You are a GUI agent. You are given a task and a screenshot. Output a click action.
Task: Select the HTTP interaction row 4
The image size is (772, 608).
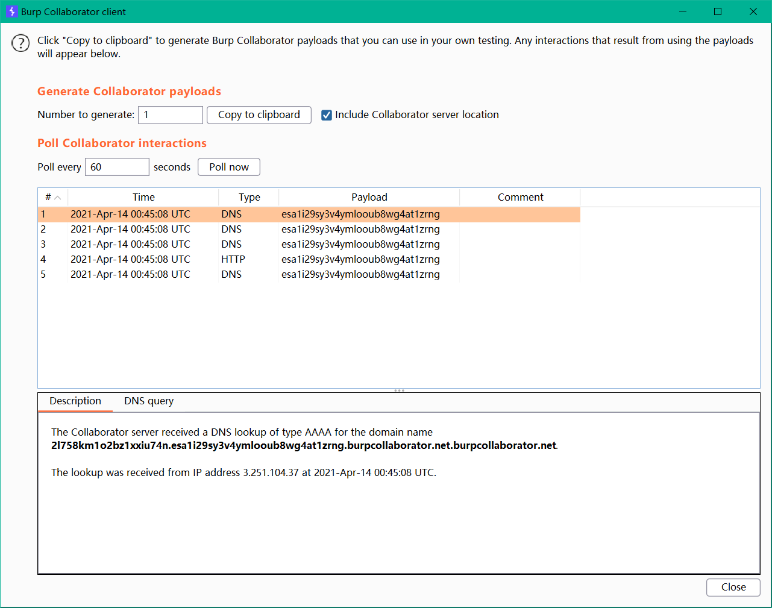[309, 260]
